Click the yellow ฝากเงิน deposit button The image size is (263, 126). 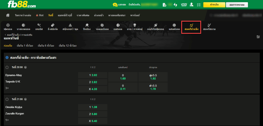click(x=214, y=5)
